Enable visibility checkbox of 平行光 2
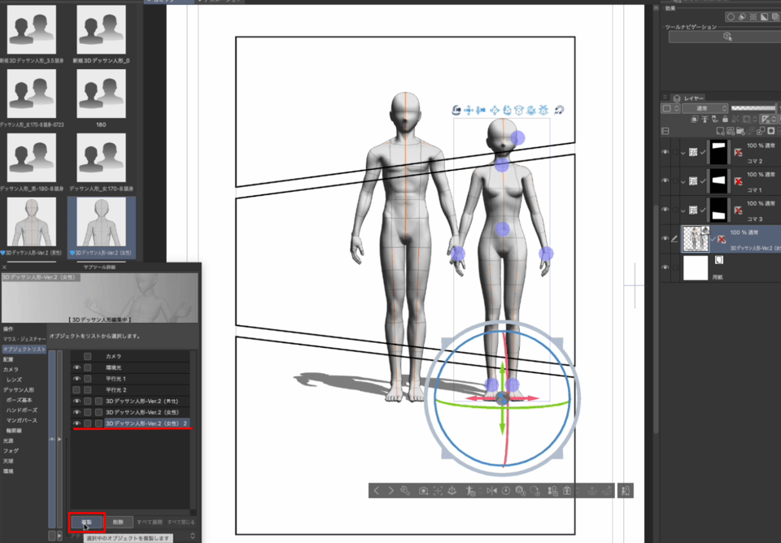 76,389
